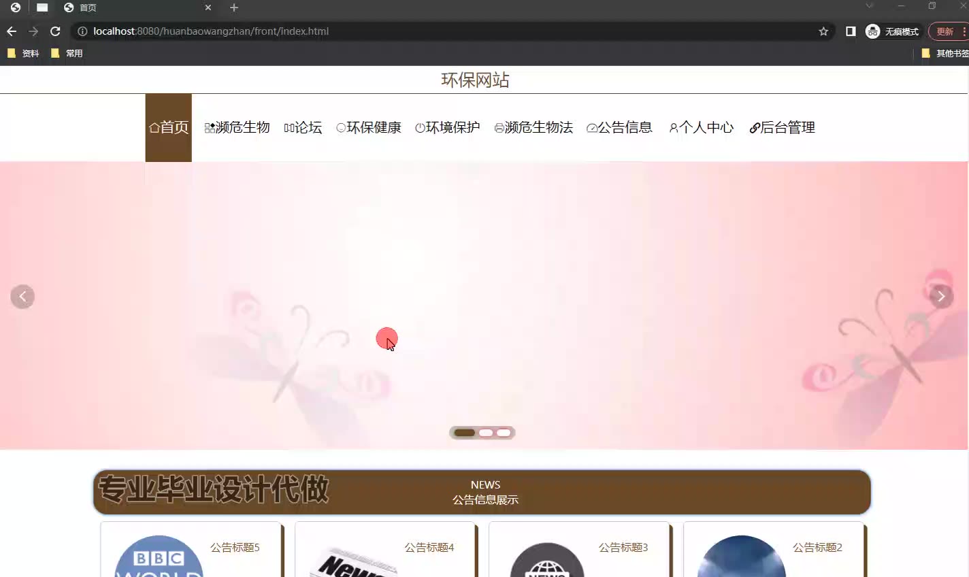This screenshot has width=969, height=577.
Task: Open the 公告标题2 announcement title
Action: point(817,547)
